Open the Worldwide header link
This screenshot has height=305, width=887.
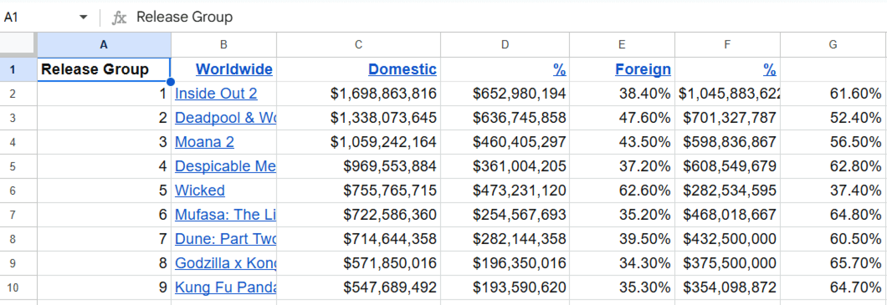[234, 69]
